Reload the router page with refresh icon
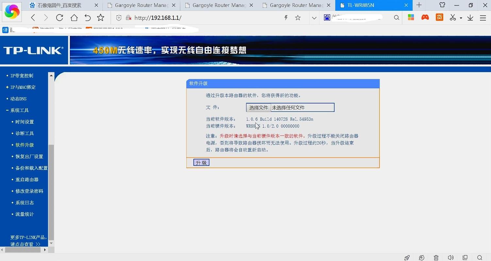 click(59, 18)
